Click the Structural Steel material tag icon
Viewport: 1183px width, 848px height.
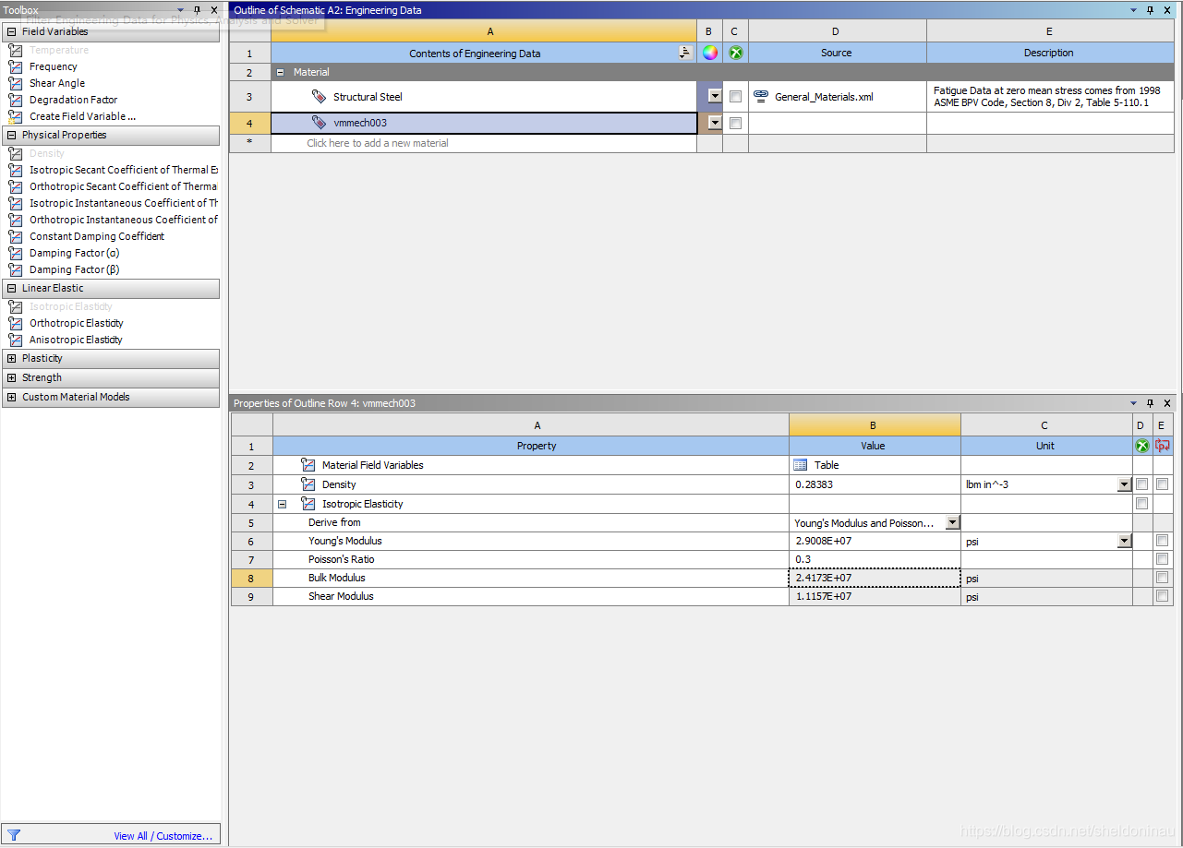319,96
